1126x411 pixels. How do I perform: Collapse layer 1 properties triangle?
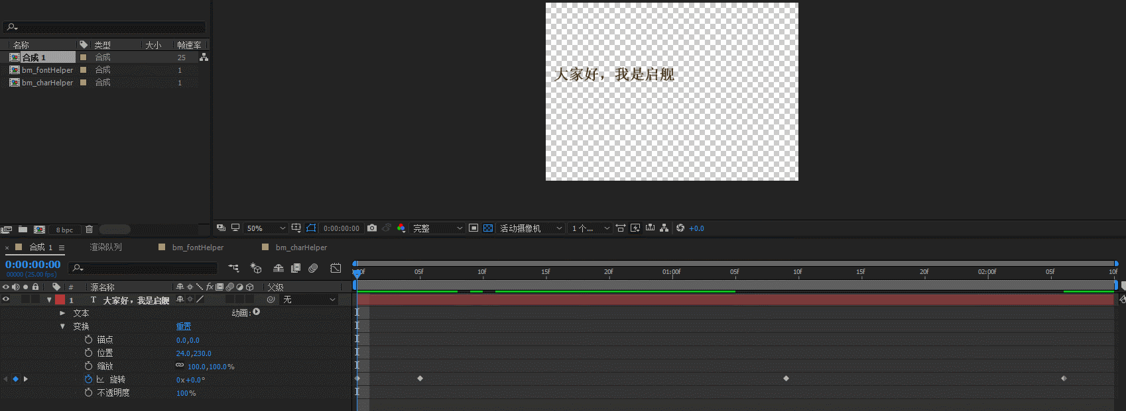(49, 300)
